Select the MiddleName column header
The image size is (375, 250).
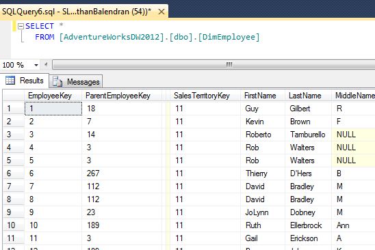[354, 96]
